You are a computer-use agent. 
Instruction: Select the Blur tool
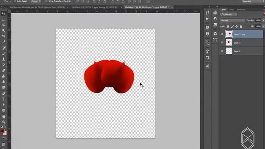(4, 82)
